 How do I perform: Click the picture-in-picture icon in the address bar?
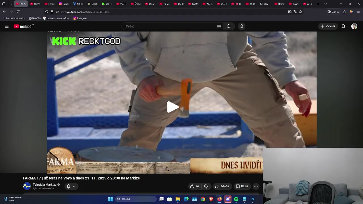pos(290,12)
